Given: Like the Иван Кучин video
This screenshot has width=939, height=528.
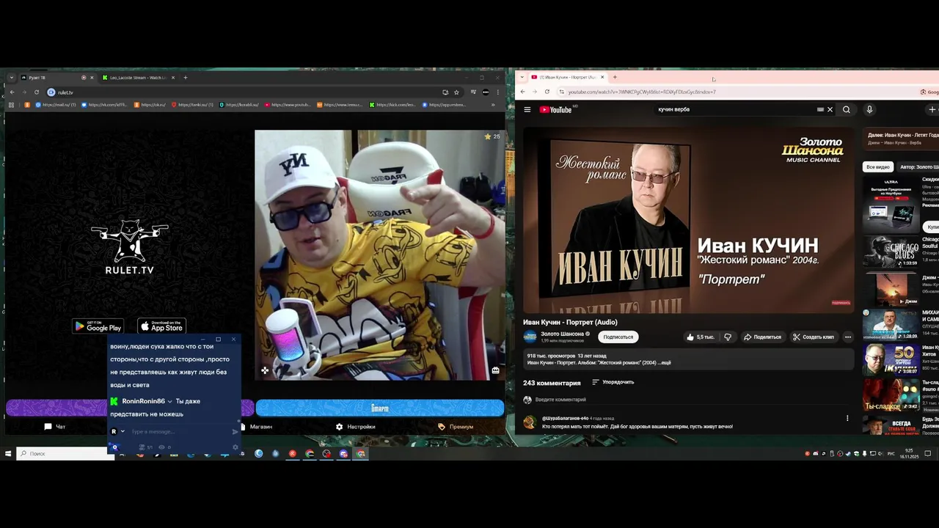Looking at the screenshot, I should point(701,337).
